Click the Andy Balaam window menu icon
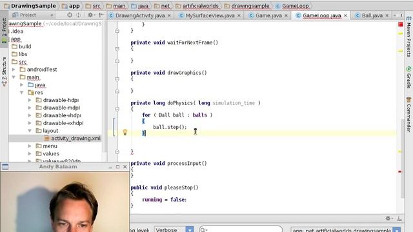The width and height of the screenshot is (413, 232). pos(5,166)
